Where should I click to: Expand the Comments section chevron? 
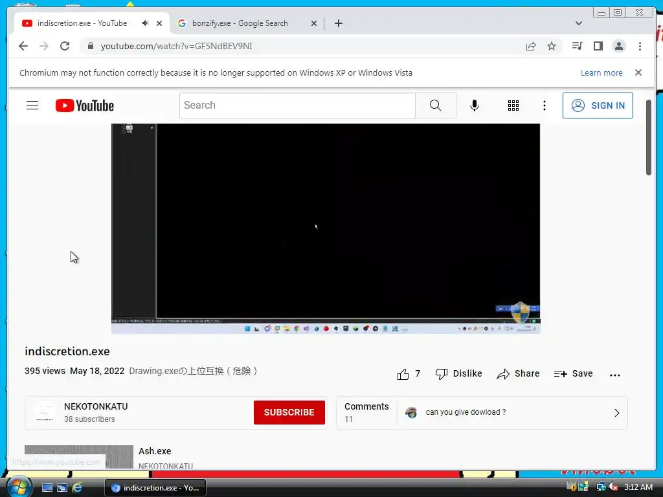616,413
